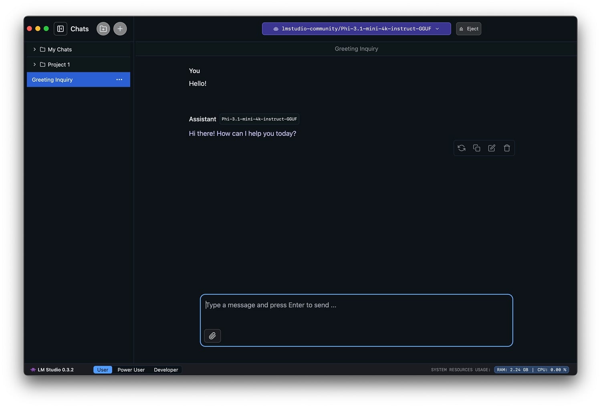601x407 pixels.
Task: Open Greeting Inquiry chat options menu
Action: [x=119, y=79]
